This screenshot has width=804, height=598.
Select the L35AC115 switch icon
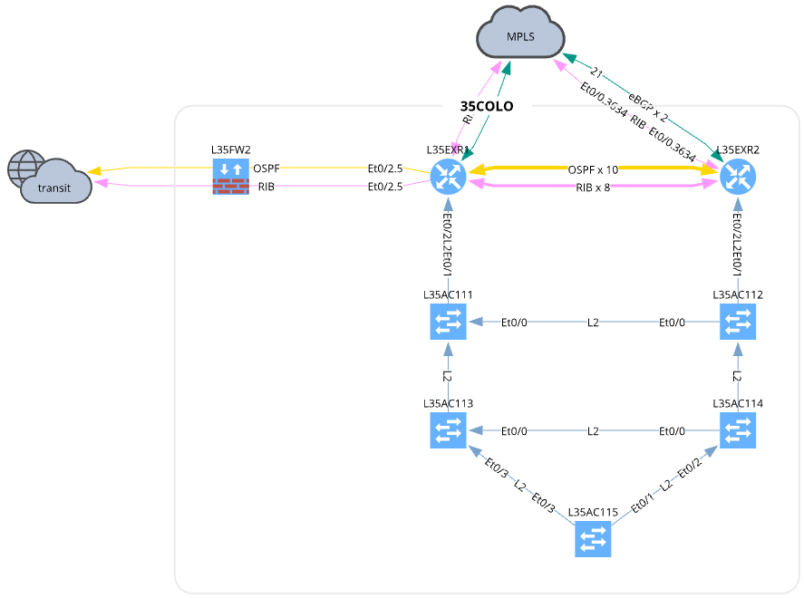pos(593,540)
